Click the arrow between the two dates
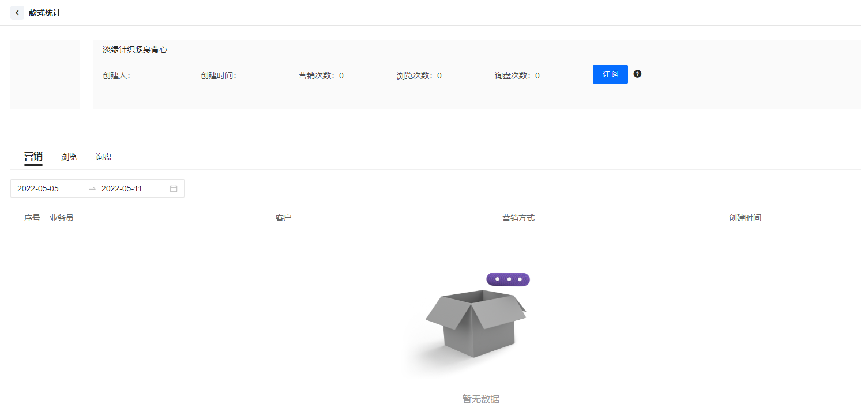861x416 pixels. click(92, 189)
